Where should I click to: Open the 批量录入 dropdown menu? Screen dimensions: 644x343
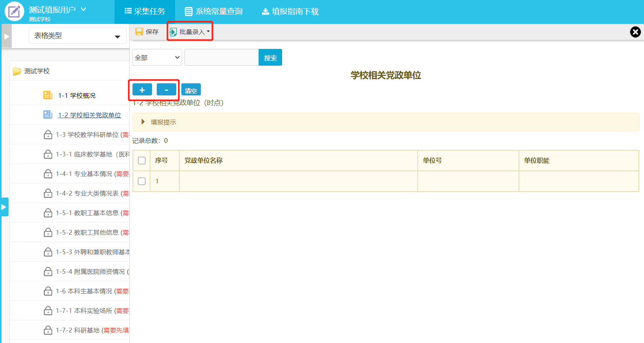[190, 32]
